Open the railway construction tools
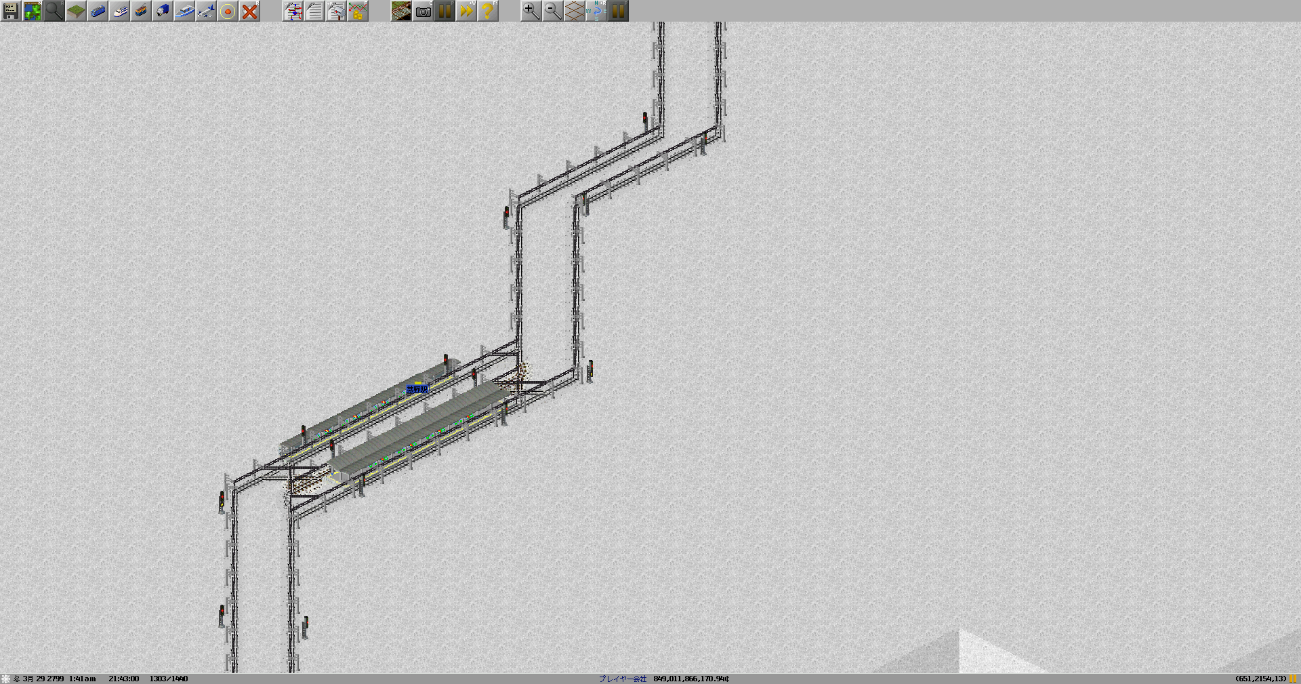 (x=98, y=11)
